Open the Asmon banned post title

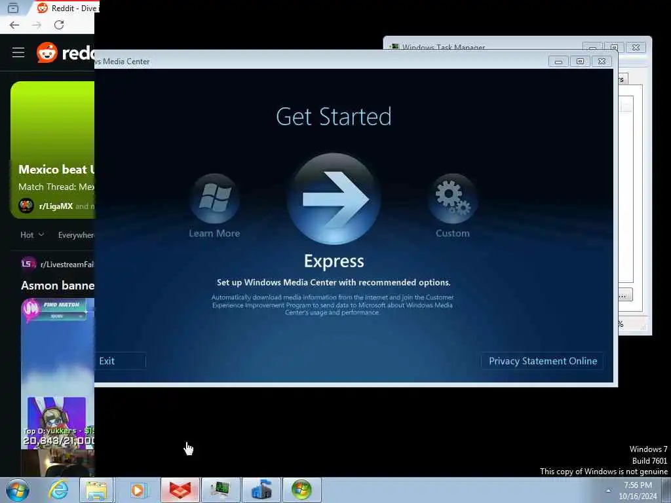pyautogui.click(x=58, y=286)
